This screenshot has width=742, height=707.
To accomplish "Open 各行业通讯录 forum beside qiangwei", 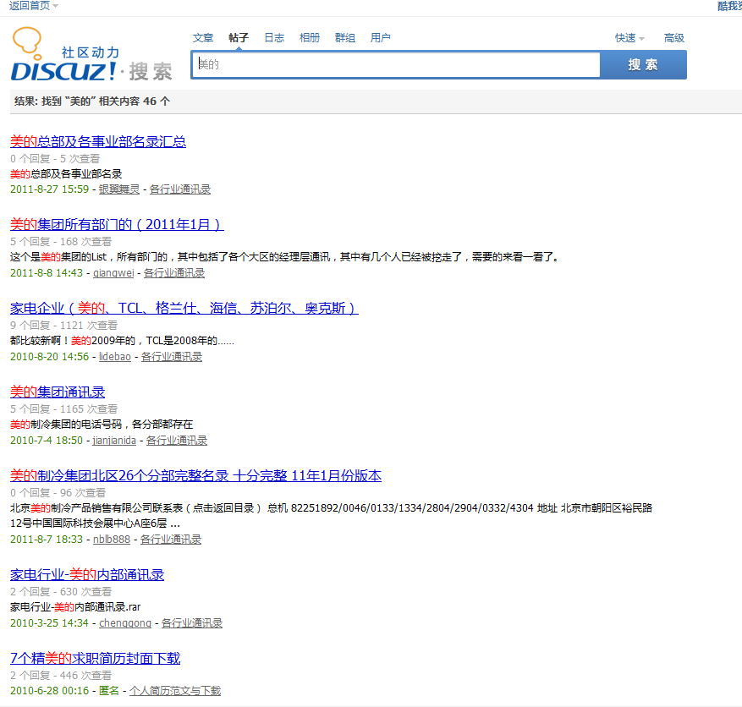I will (x=174, y=273).
